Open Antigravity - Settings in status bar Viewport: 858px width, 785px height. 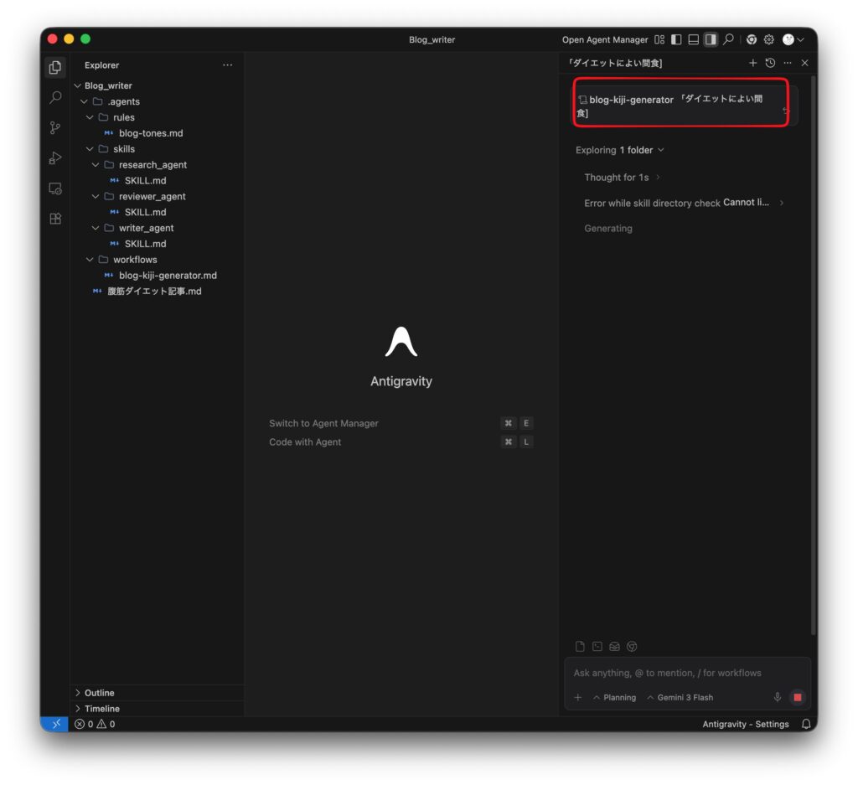[745, 724]
